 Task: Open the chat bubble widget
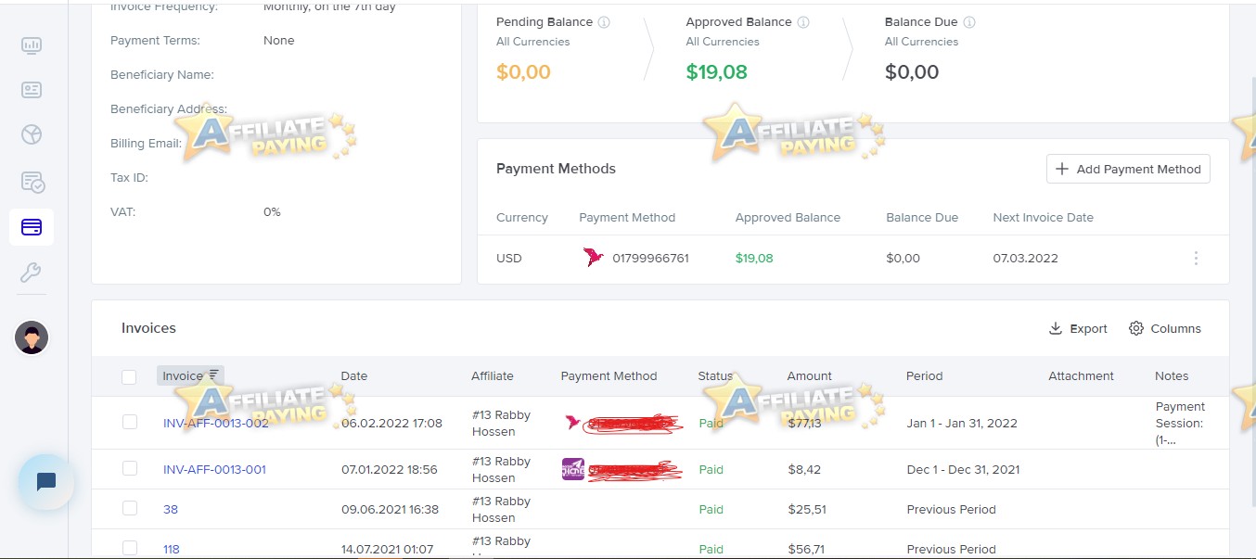[46, 481]
